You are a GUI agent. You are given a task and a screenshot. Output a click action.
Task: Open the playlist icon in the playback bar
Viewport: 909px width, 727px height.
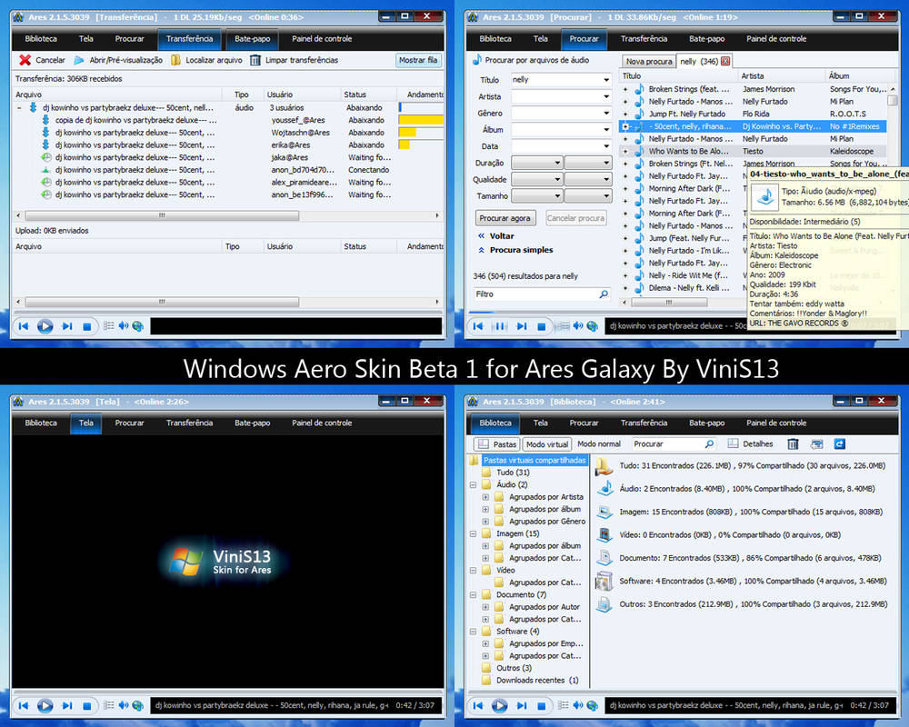pos(108,327)
